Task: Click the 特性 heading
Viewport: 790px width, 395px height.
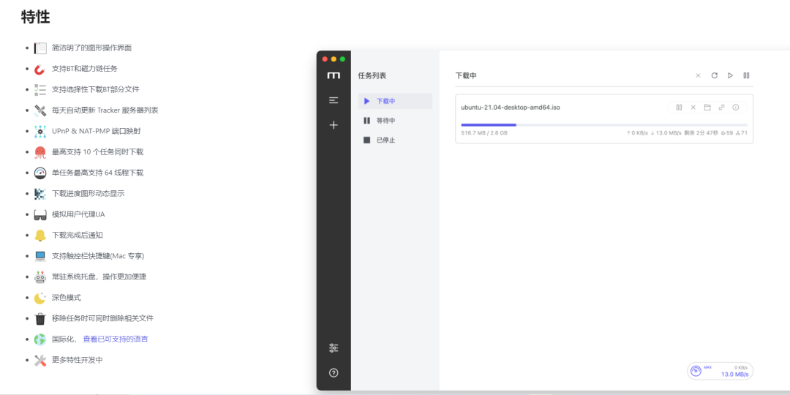Action: pyautogui.click(x=35, y=17)
